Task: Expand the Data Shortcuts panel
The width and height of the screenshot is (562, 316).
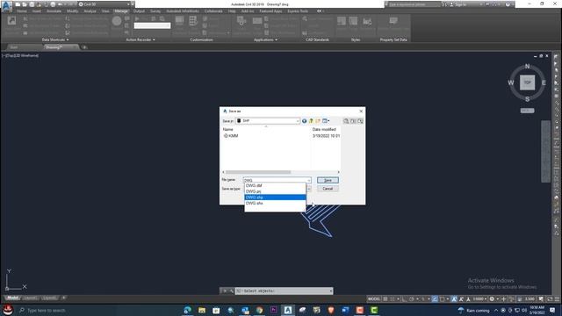Action: click(x=55, y=39)
